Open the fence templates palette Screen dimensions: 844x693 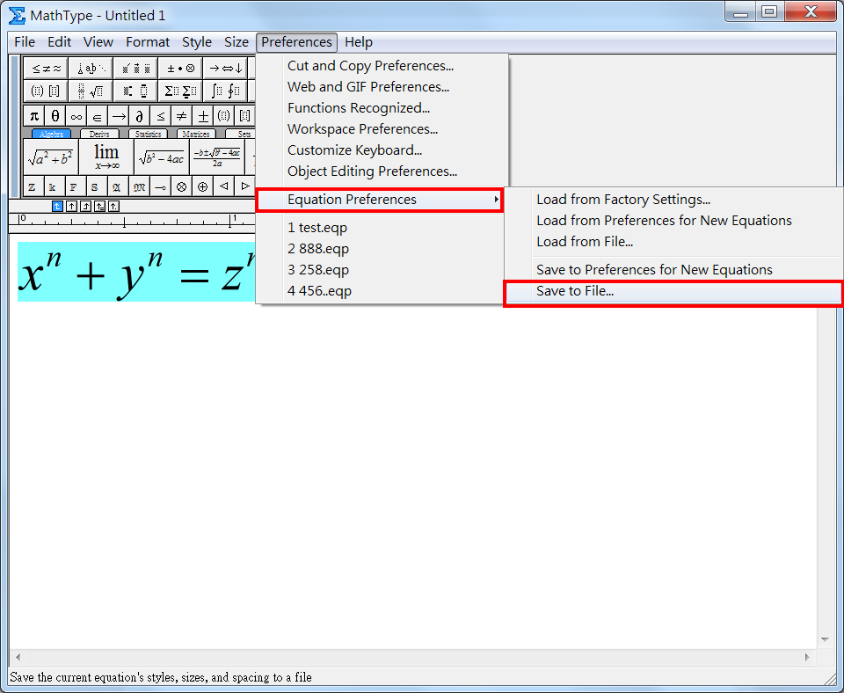tap(46, 91)
